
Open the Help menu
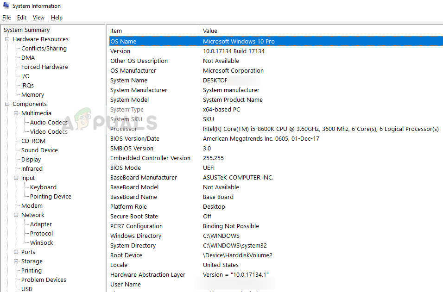(x=57, y=18)
